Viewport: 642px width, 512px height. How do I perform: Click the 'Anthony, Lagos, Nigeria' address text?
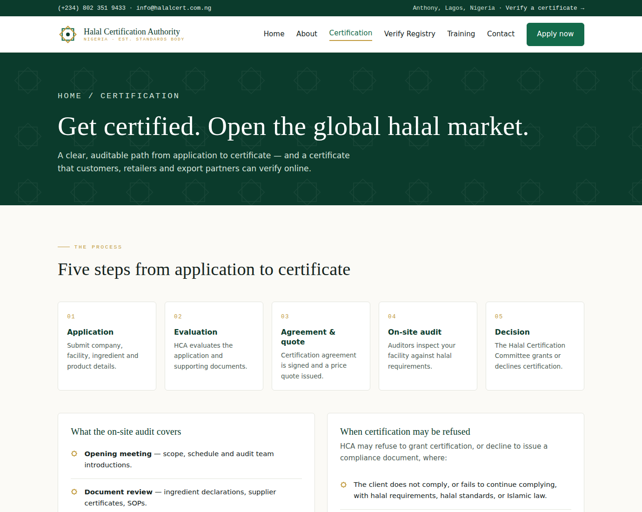[454, 8]
